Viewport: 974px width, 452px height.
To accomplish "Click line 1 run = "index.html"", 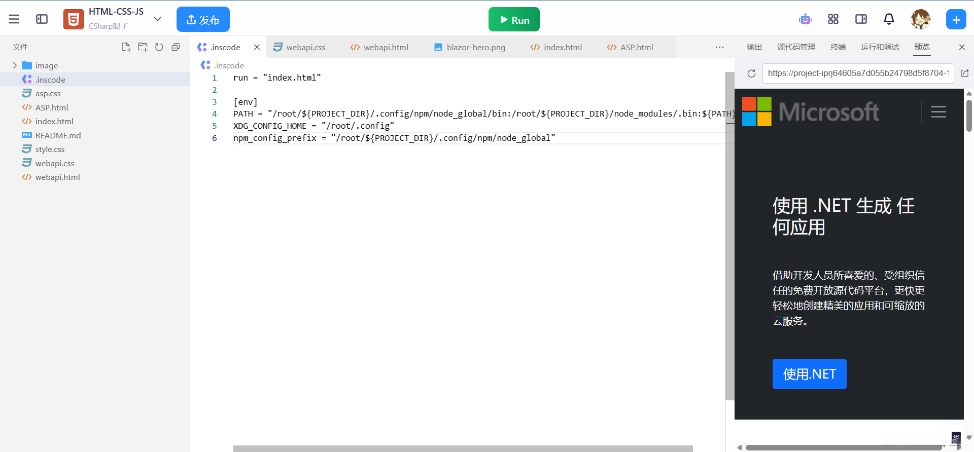I will 277,78.
